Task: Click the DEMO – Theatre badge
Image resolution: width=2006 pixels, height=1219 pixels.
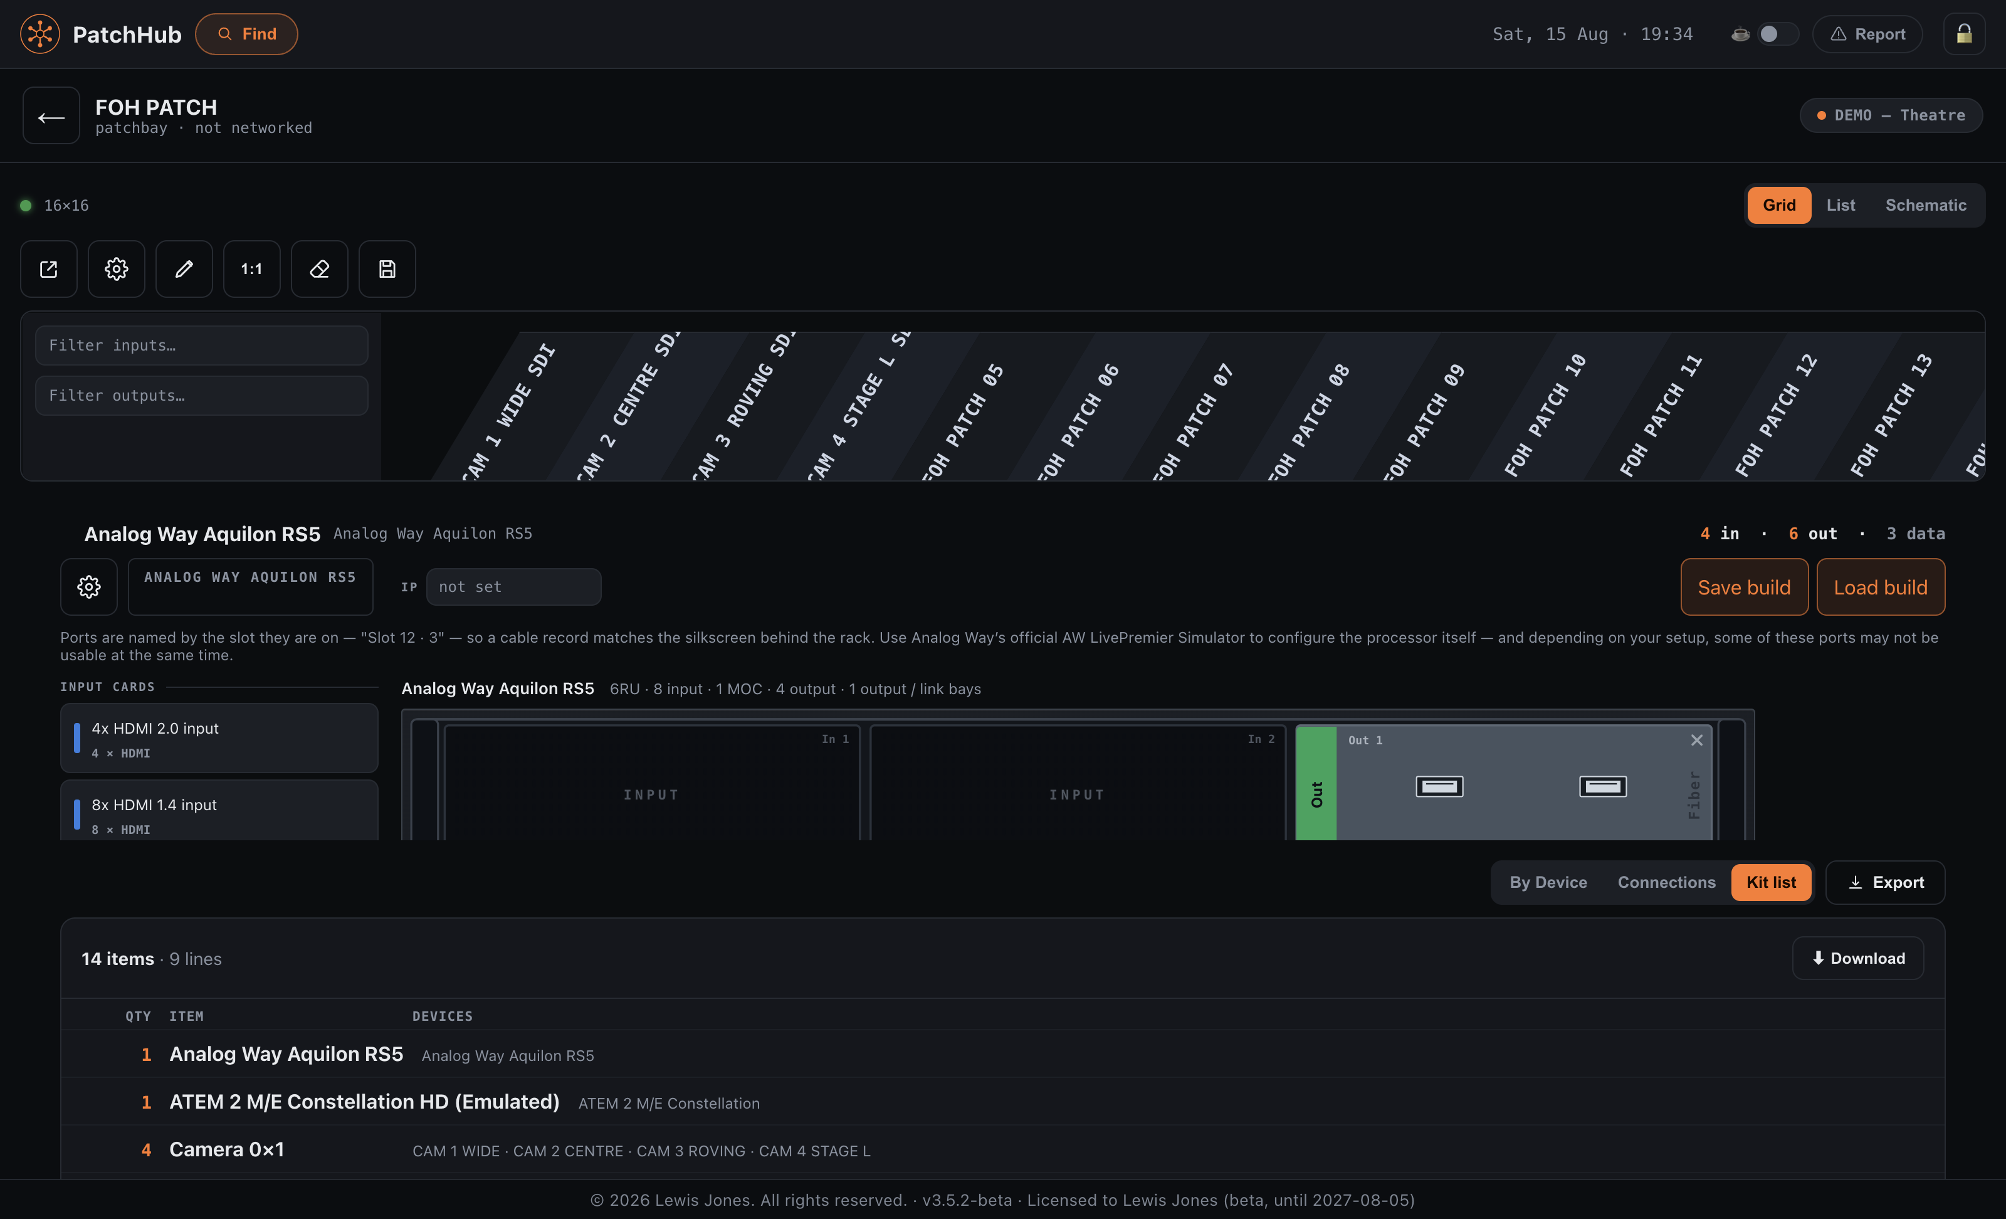Action: [1891, 115]
